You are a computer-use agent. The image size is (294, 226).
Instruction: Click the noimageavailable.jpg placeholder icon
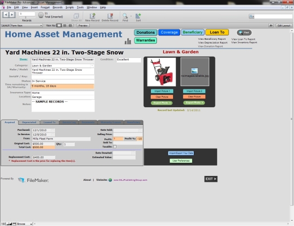click(194, 71)
